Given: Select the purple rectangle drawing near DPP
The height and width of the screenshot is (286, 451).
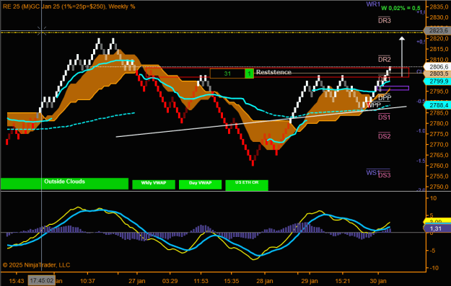Looking at the screenshot, I should point(393,88).
